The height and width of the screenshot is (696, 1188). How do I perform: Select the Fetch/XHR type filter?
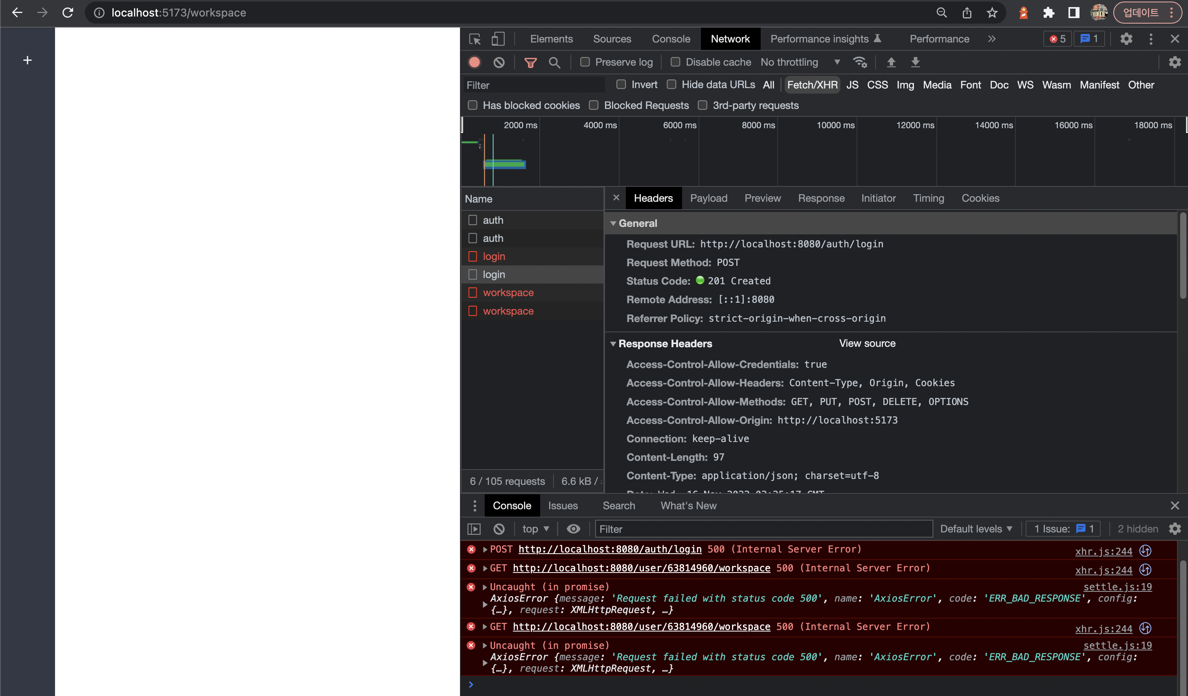812,85
